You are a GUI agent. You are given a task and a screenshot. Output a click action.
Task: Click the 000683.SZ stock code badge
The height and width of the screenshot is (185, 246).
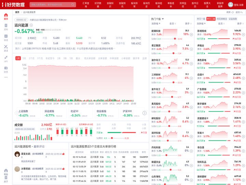click(21, 20)
